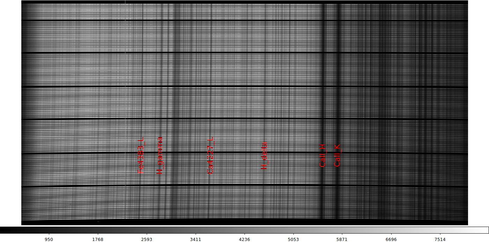Click the 3411 colorbar tick value
This screenshot has width=489, height=242.
[196, 239]
